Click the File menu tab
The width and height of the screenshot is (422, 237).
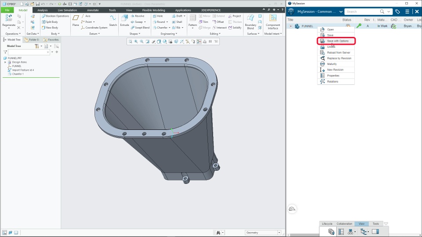(x=7, y=10)
